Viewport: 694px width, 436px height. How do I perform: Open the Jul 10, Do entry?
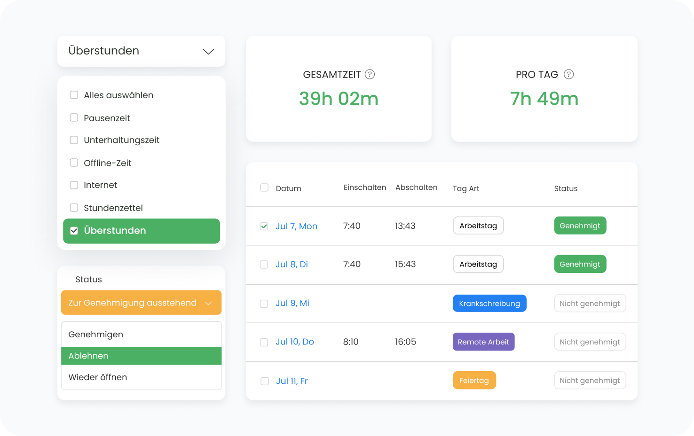(295, 342)
